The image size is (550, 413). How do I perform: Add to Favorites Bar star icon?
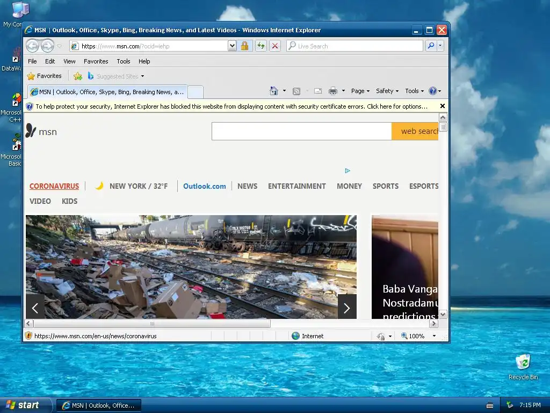pyautogui.click(x=78, y=76)
